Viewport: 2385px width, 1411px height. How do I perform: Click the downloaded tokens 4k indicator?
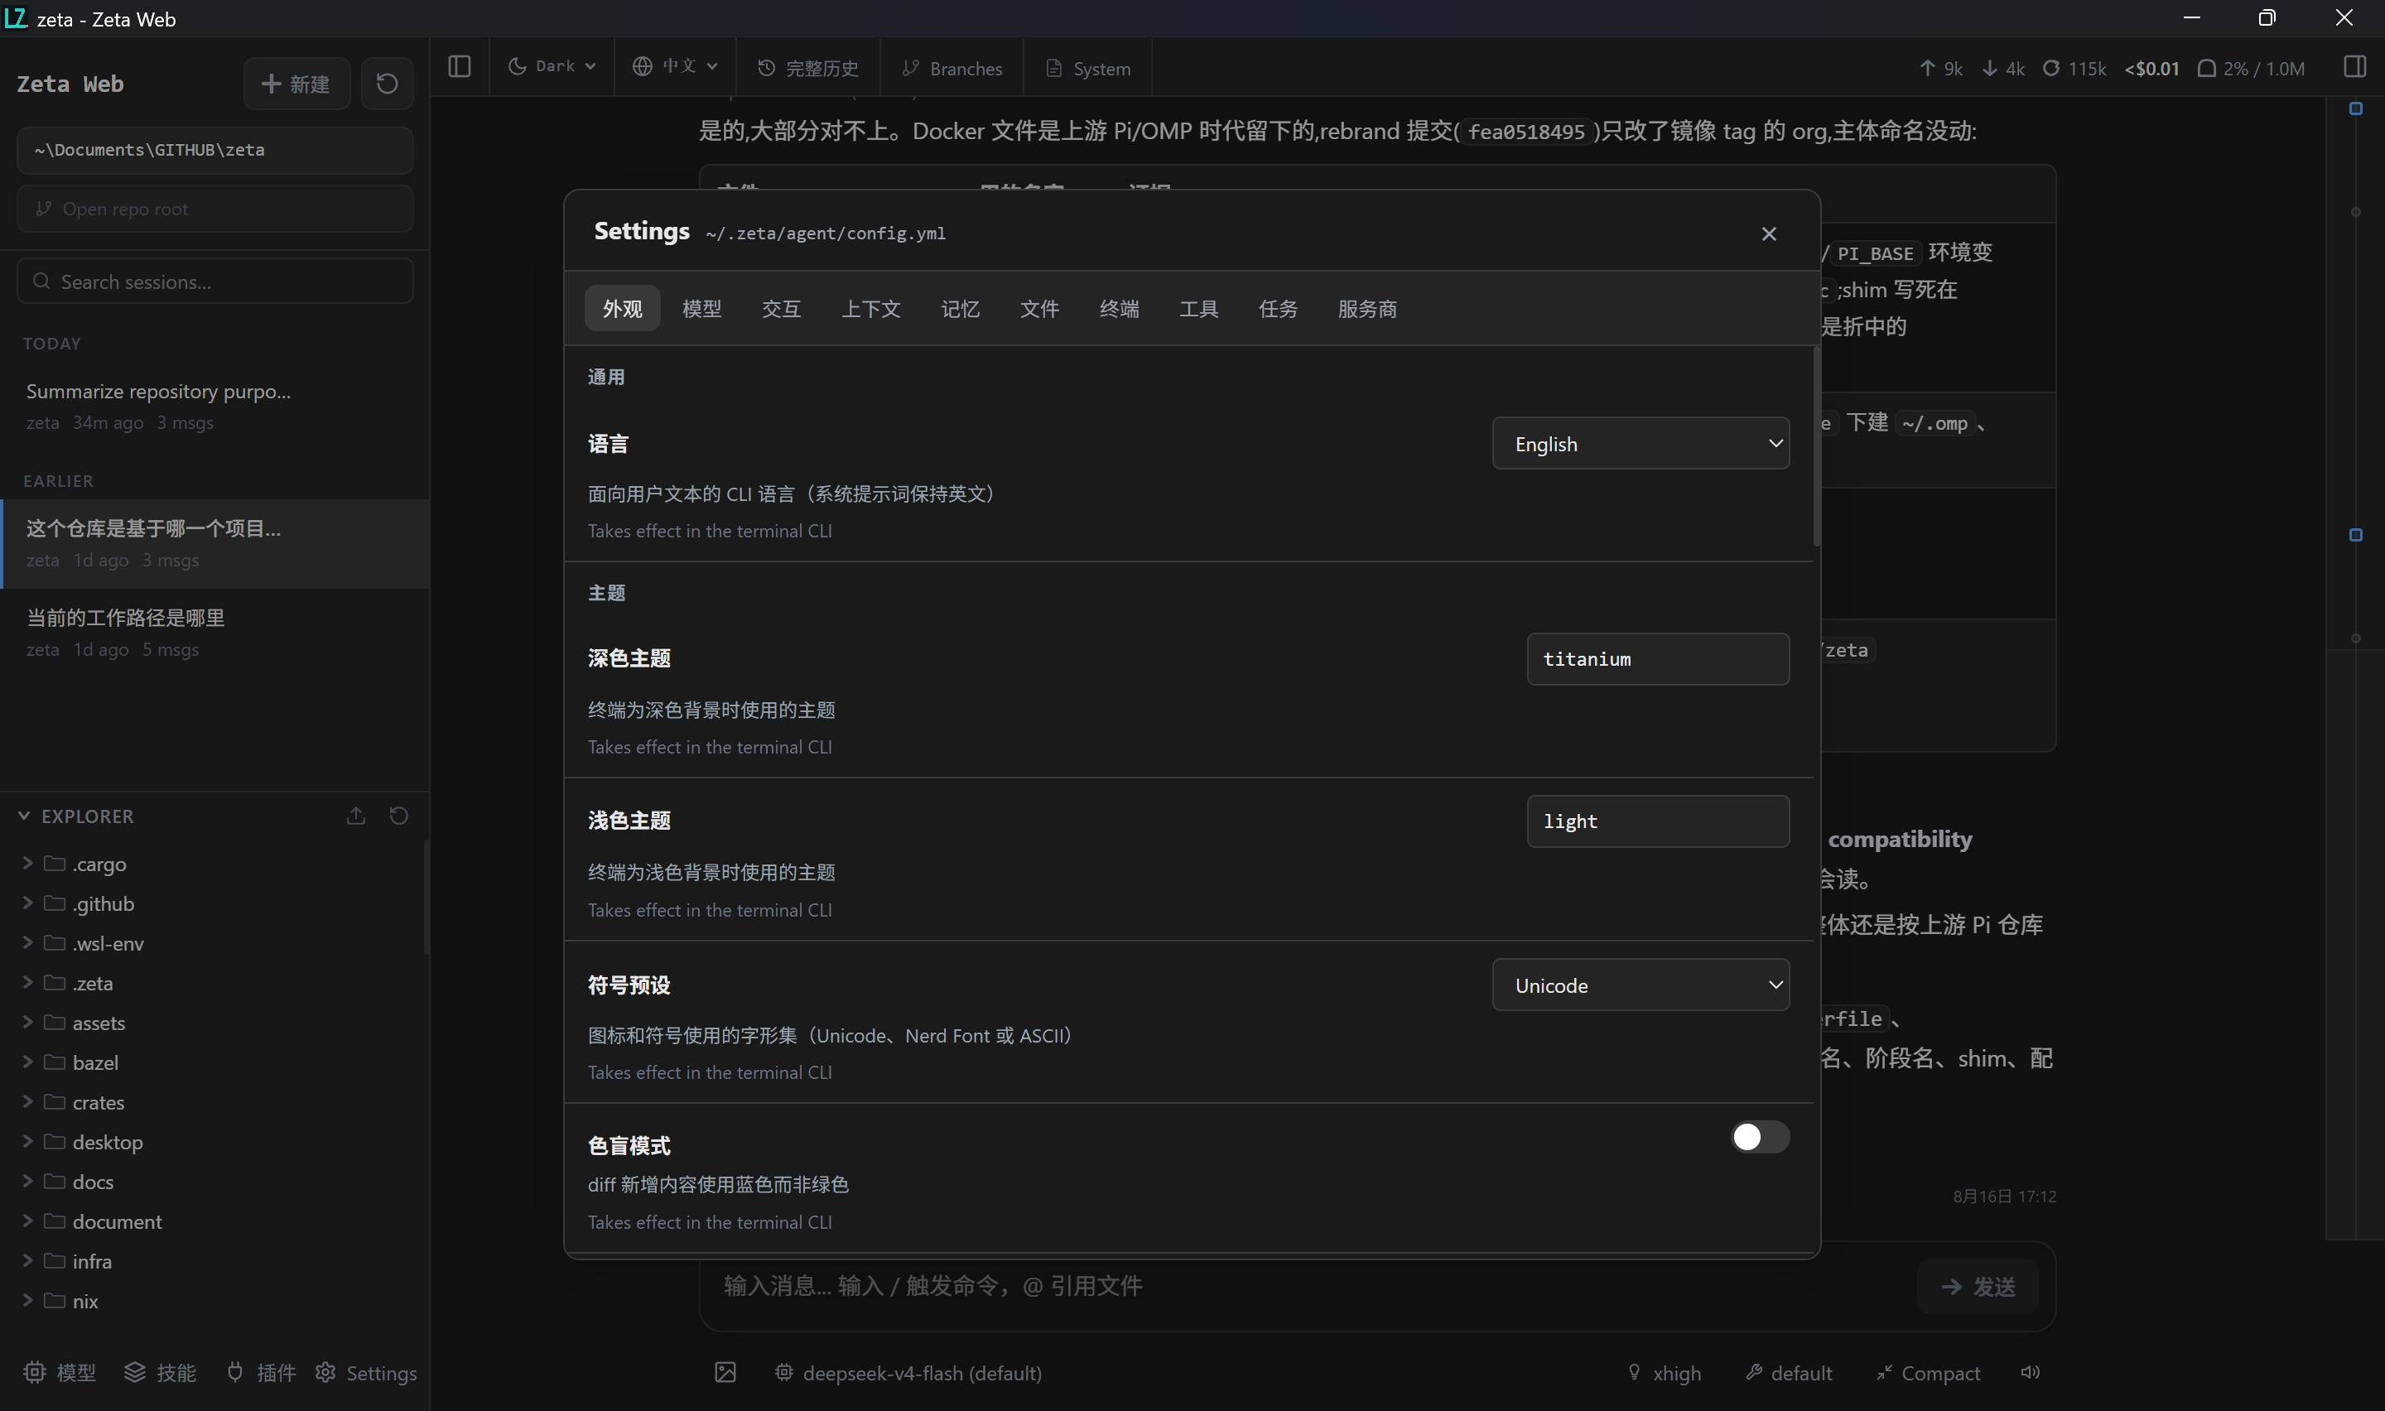tap(2003, 68)
